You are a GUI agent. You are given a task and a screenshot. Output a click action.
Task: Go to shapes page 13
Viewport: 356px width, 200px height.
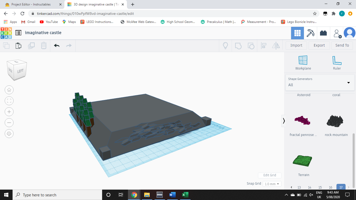click(299, 187)
